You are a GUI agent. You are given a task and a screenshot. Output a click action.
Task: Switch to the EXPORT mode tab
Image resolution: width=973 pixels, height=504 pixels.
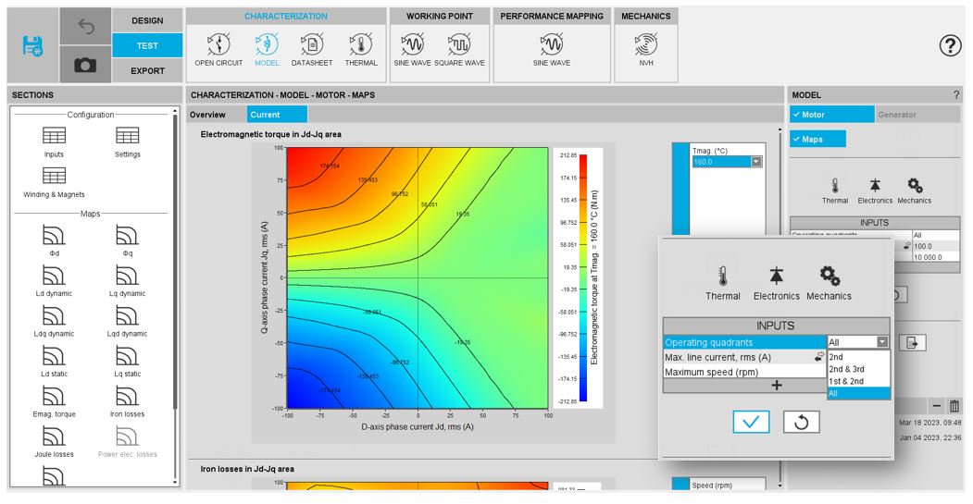[x=147, y=70]
